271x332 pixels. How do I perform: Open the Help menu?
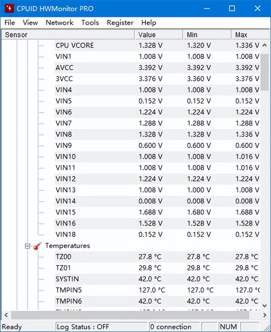(x=149, y=23)
